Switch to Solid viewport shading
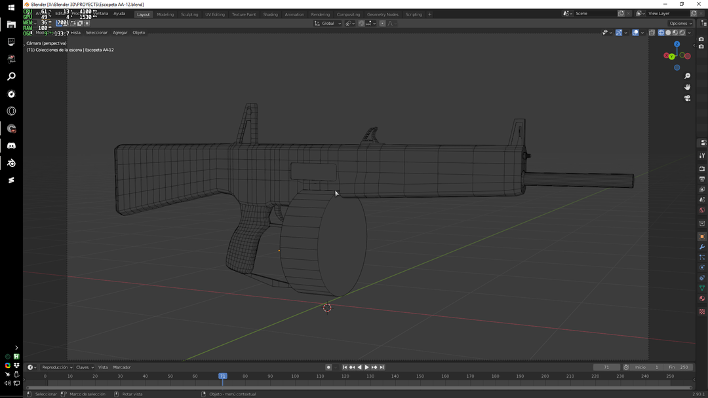This screenshot has height=398, width=708. (x=669, y=32)
